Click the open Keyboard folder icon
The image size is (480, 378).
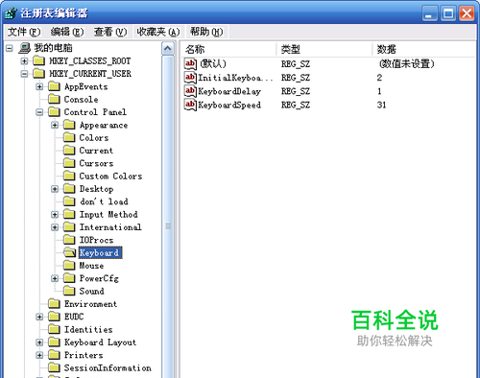(x=69, y=252)
